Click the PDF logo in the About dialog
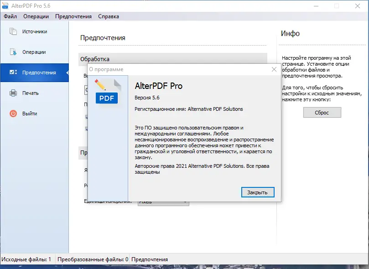 [x=107, y=91]
